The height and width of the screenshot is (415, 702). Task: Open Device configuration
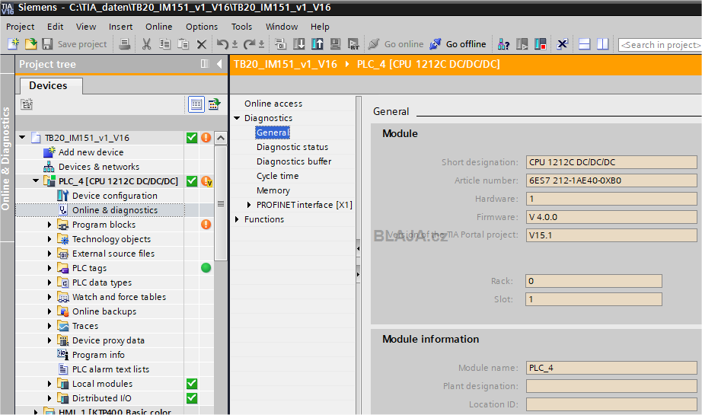115,196
